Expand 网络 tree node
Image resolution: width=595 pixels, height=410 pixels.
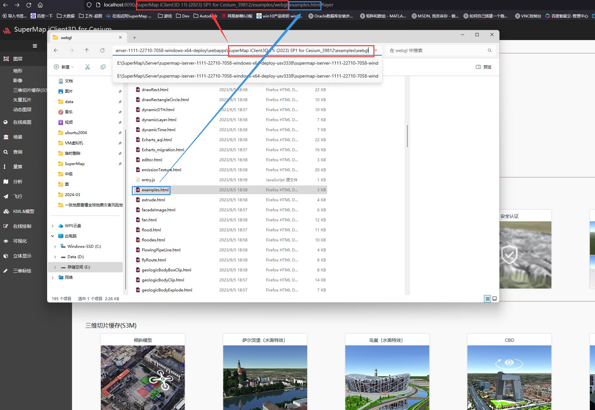click(53, 277)
